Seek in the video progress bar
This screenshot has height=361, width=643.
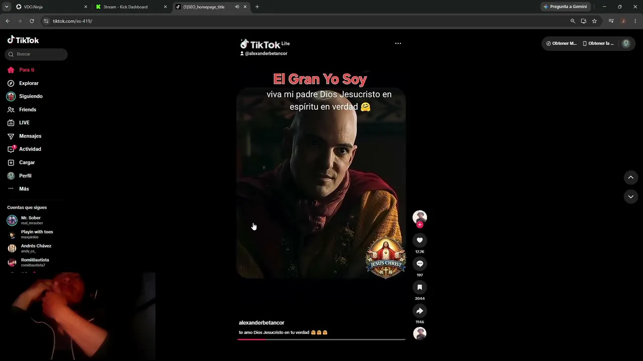click(x=321, y=339)
